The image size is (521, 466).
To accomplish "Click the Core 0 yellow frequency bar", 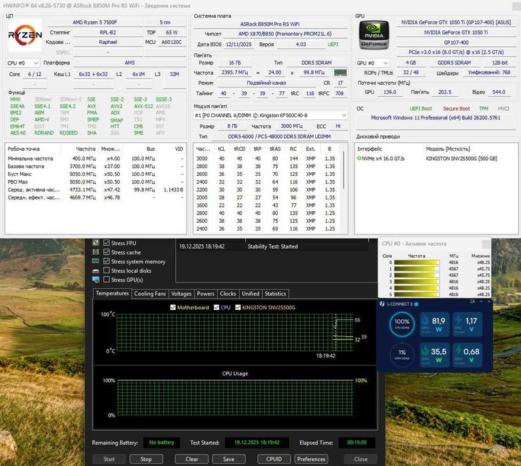I will pos(416,262).
